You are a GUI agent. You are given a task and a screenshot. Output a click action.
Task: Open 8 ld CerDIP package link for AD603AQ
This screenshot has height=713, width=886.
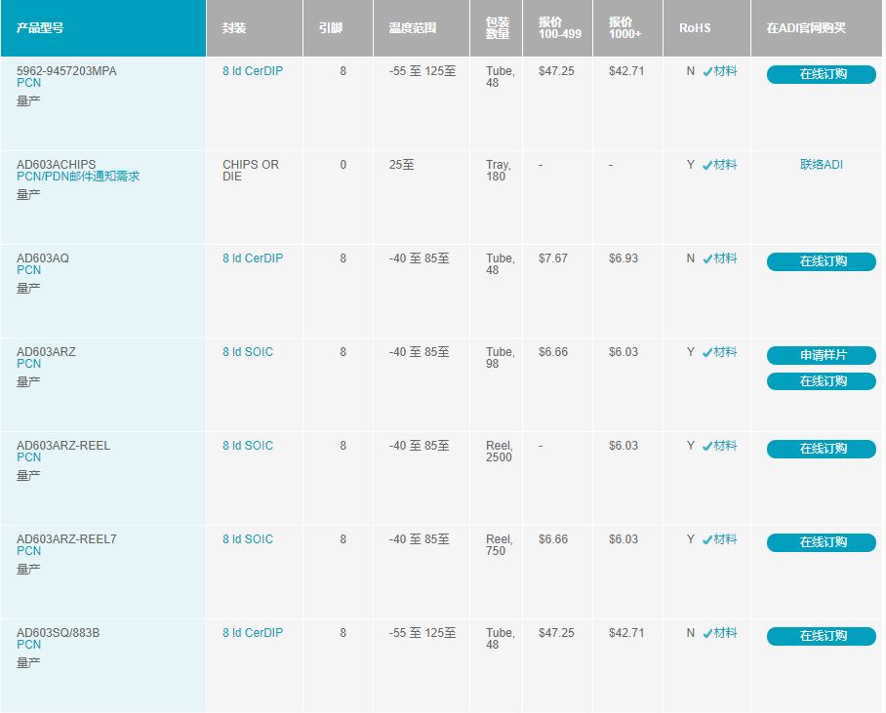[x=253, y=258]
